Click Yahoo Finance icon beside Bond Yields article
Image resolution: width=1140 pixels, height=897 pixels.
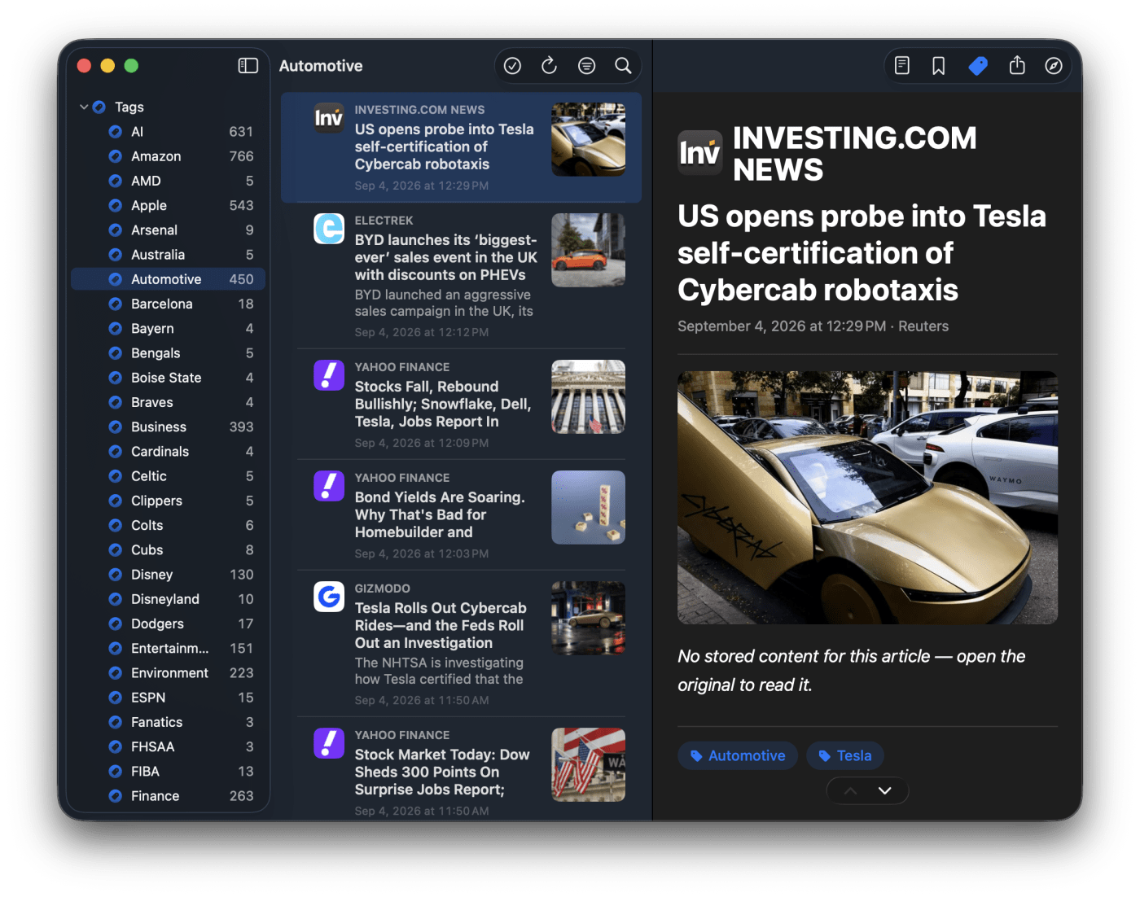click(x=329, y=486)
